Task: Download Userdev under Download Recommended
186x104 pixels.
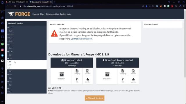Action: [x=133, y=80]
